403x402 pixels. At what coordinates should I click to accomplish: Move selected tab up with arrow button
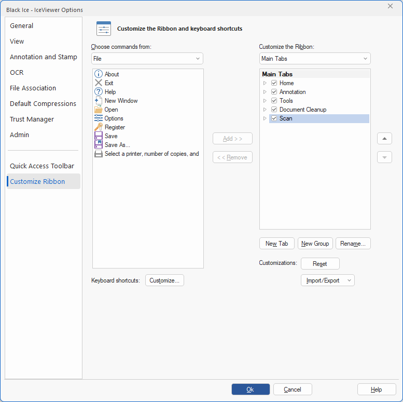384,139
